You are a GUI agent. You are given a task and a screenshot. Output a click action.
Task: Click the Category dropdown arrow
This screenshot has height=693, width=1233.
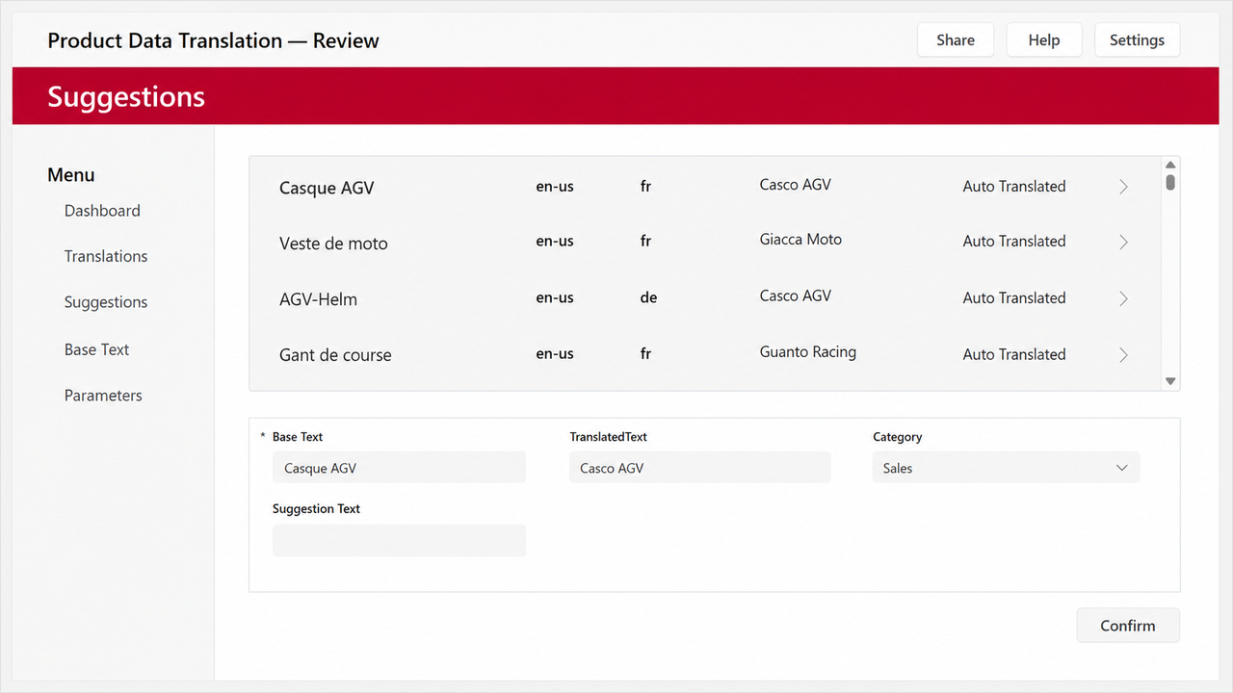[x=1121, y=468]
